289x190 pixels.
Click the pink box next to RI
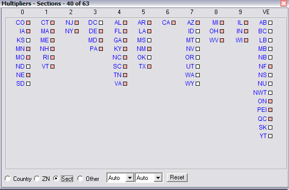click(52, 57)
